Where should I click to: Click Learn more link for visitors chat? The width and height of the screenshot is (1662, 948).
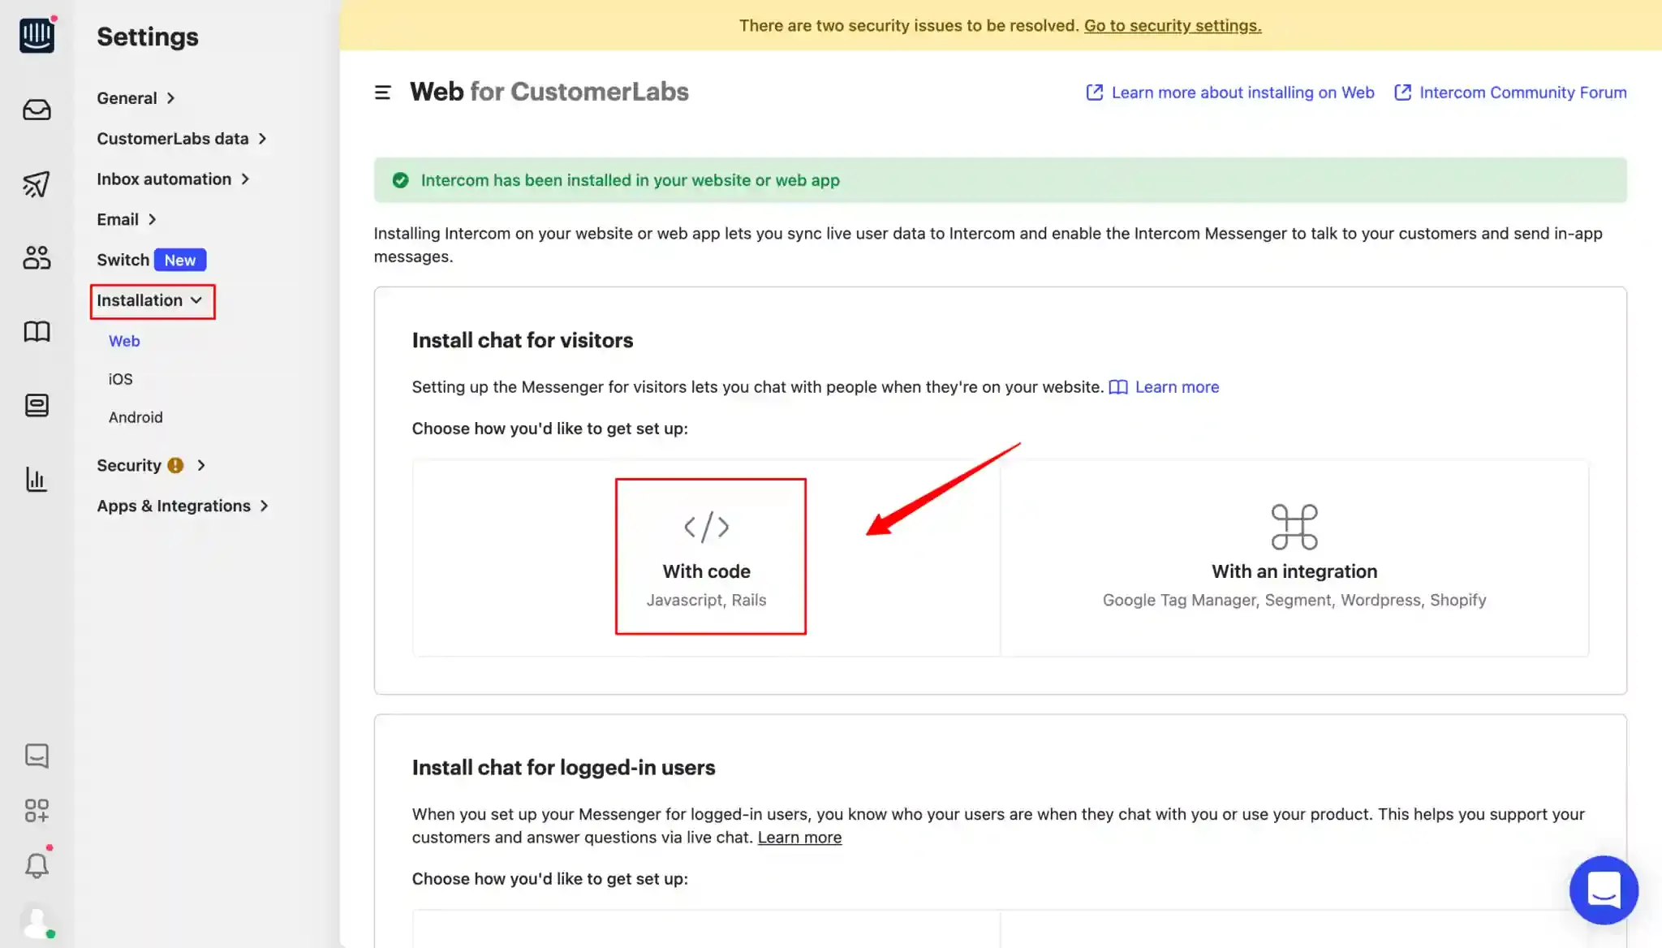pyautogui.click(x=1177, y=387)
